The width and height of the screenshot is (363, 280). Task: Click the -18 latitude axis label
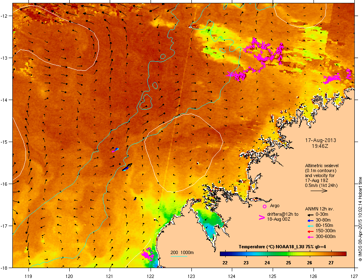[5, 268]
